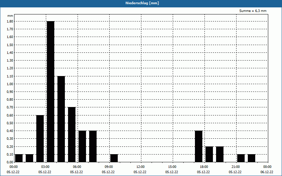Select the 1,60 y-axis label
Image resolution: width=282 pixels, height=176 pixels.
tap(10, 37)
